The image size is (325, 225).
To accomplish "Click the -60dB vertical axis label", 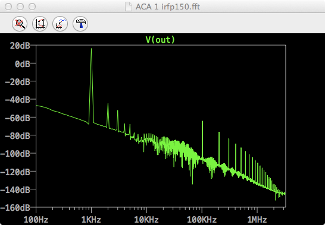I will (x=17, y=118).
